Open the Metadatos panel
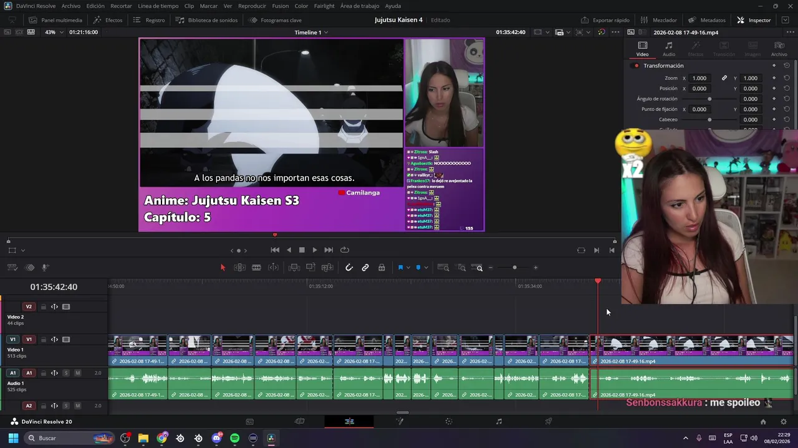Viewport: 798px width, 448px height. point(707,20)
